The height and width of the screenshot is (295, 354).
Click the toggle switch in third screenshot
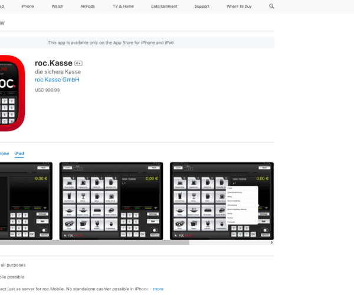(265, 230)
